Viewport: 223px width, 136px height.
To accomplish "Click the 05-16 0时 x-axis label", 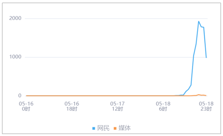I will (x=26, y=106).
